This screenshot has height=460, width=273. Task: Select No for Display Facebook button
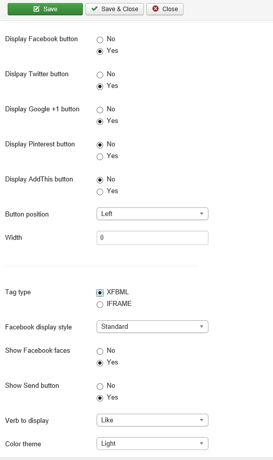(100, 40)
